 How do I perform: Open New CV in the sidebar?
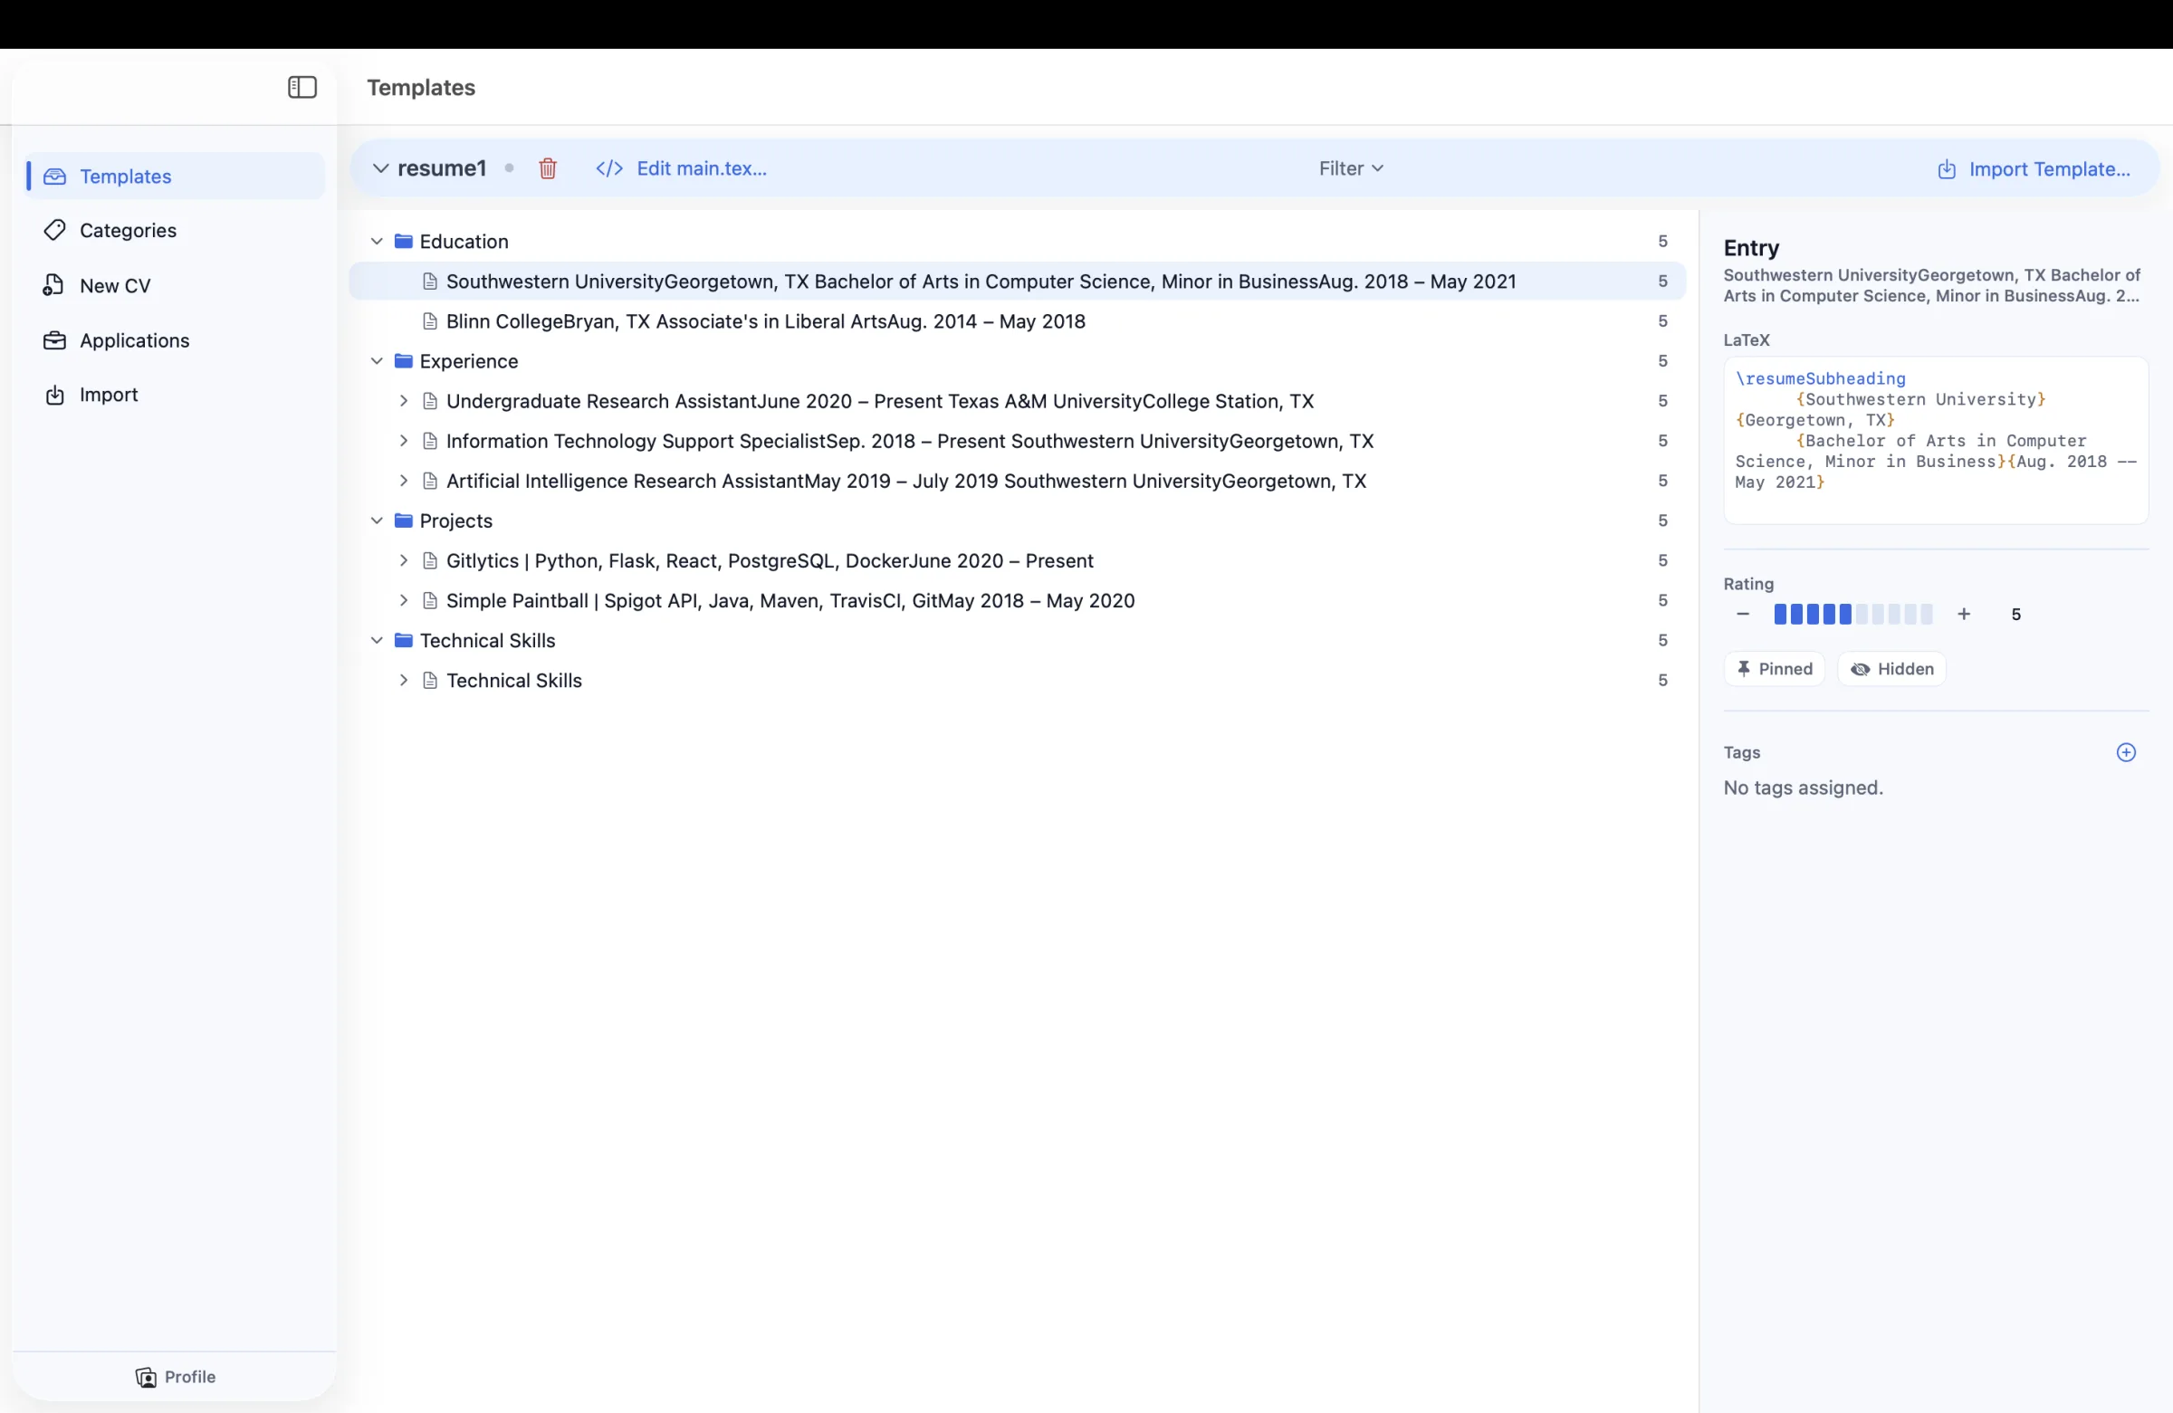[x=176, y=286]
